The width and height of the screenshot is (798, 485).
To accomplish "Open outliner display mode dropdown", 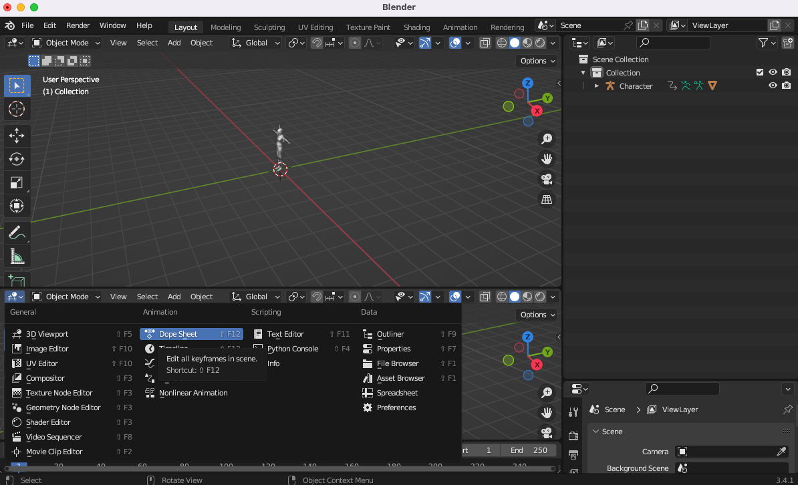I will (605, 43).
